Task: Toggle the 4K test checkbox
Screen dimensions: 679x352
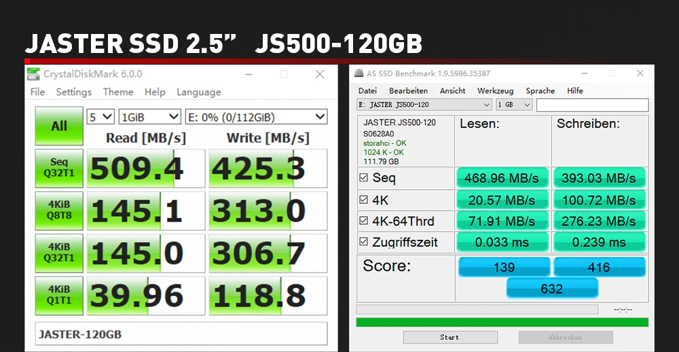Action: tap(364, 199)
